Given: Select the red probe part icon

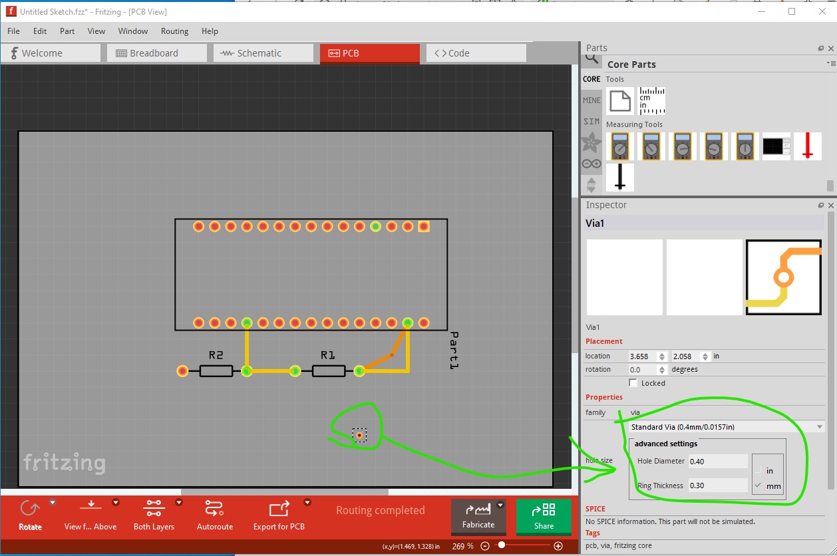Looking at the screenshot, I should click(x=807, y=146).
